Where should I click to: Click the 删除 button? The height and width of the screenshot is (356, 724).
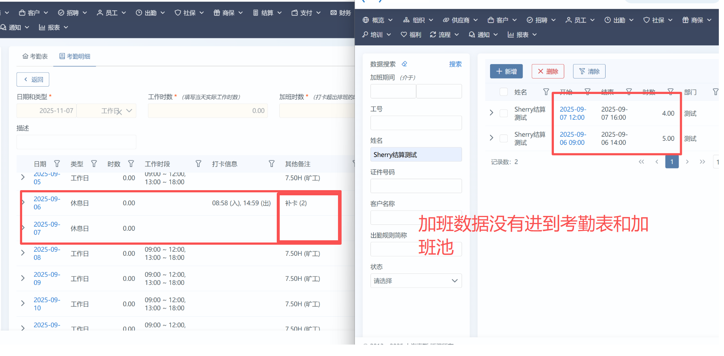click(548, 71)
